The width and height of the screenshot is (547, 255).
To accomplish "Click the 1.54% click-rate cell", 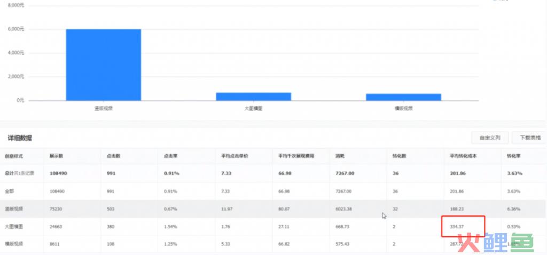I will point(170,226).
